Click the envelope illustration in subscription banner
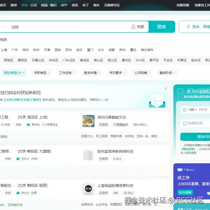 click(157, 101)
